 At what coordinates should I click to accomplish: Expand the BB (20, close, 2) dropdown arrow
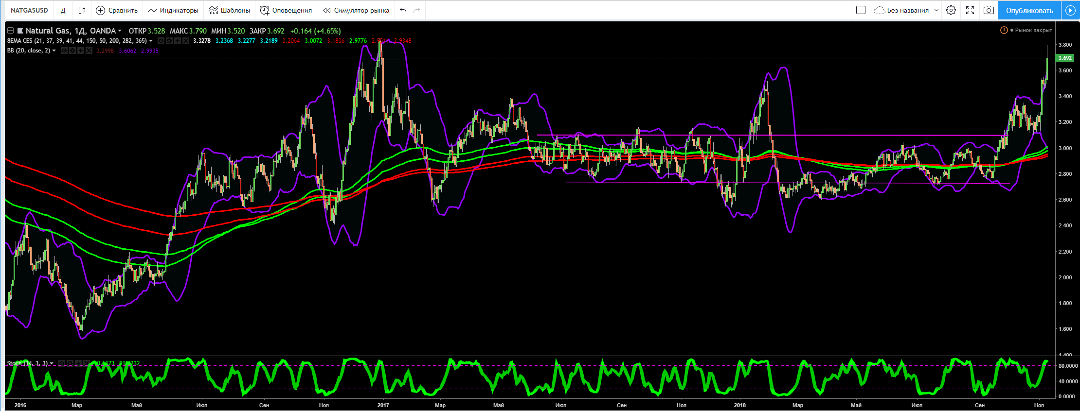click(x=54, y=51)
